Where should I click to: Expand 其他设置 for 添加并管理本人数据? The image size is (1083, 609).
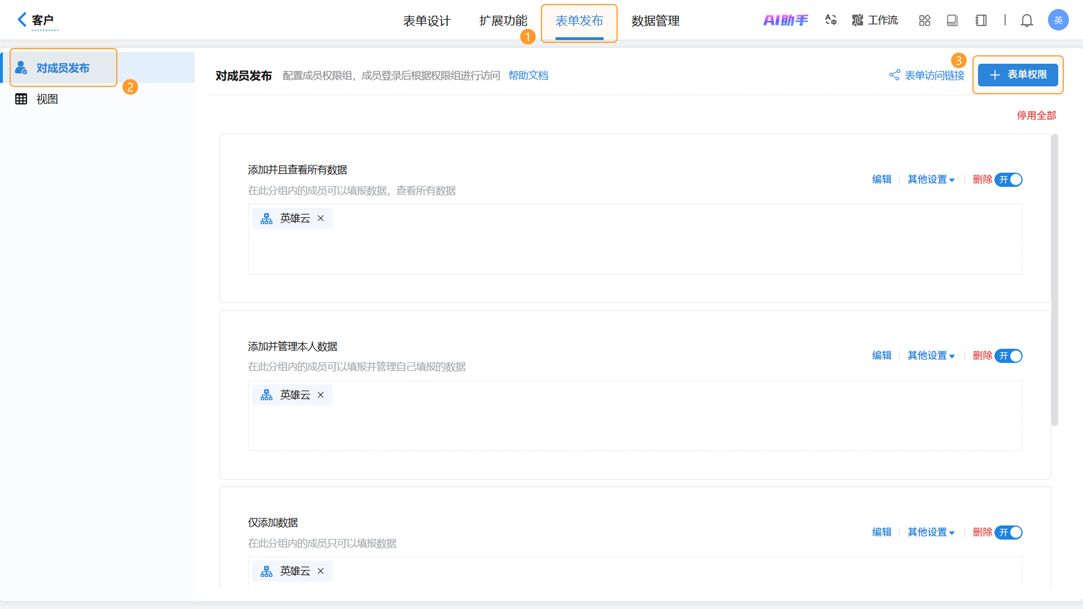pyautogui.click(x=931, y=356)
